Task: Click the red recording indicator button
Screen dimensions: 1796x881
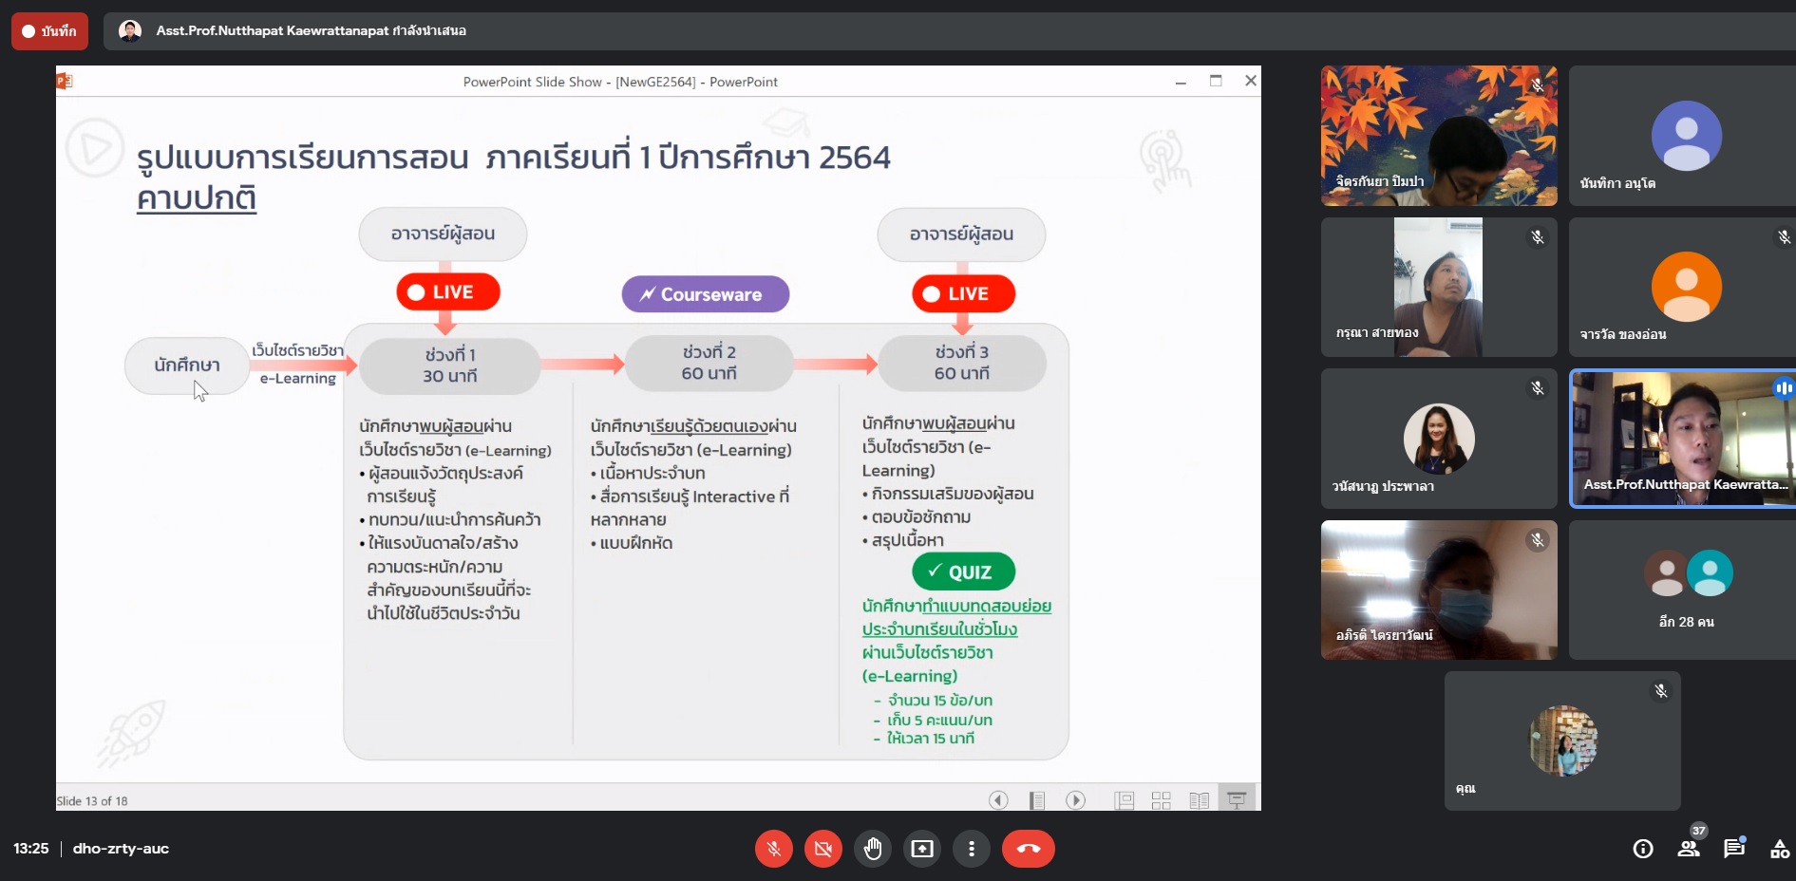Action: [x=49, y=31]
